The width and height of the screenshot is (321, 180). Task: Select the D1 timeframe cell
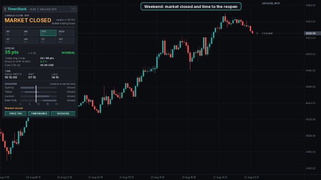pyautogui.click(x=48, y=40)
